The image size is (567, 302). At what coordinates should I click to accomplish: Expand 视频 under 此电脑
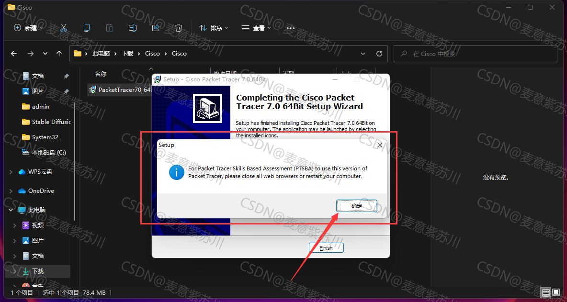[15, 225]
